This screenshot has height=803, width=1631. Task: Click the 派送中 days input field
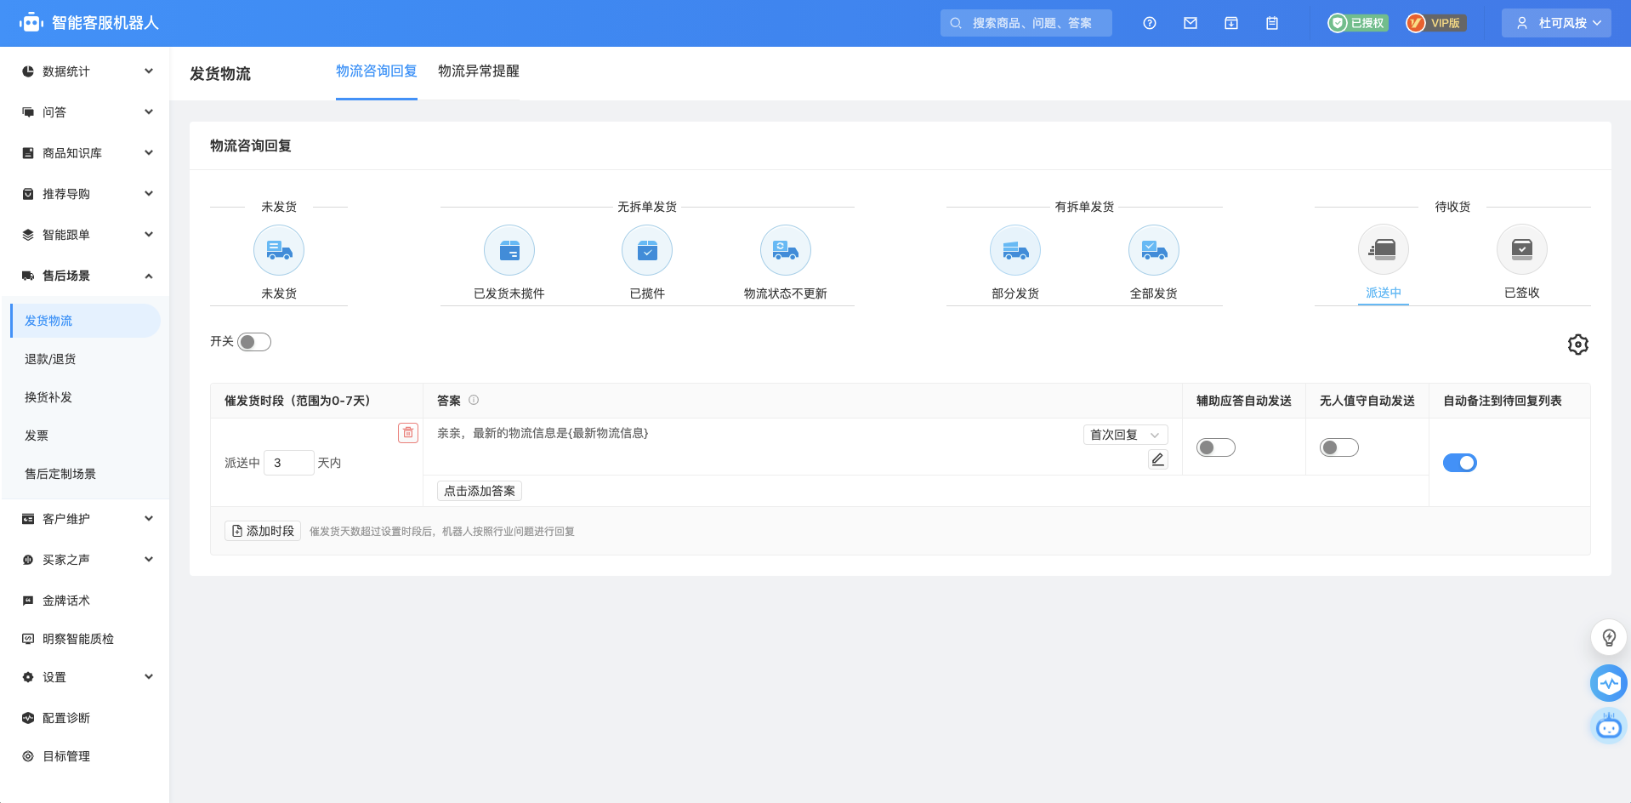[289, 463]
